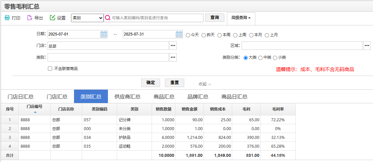Image resolution: width=373 pixels, height=162 pixels.
Task: Click category code cell 057
Action: (x=99, y=120)
